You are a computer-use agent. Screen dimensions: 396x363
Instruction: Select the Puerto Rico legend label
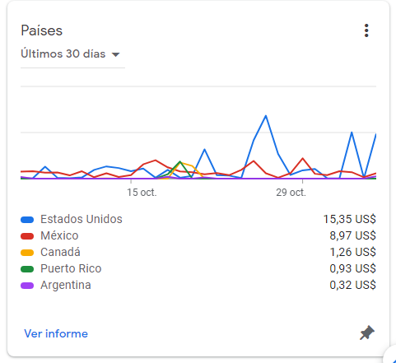tap(71, 268)
